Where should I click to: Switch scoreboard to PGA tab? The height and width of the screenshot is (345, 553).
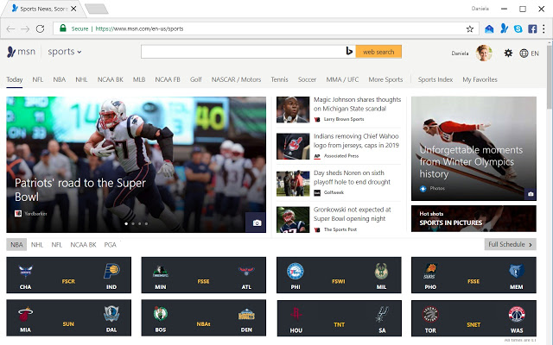tap(110, 245)
